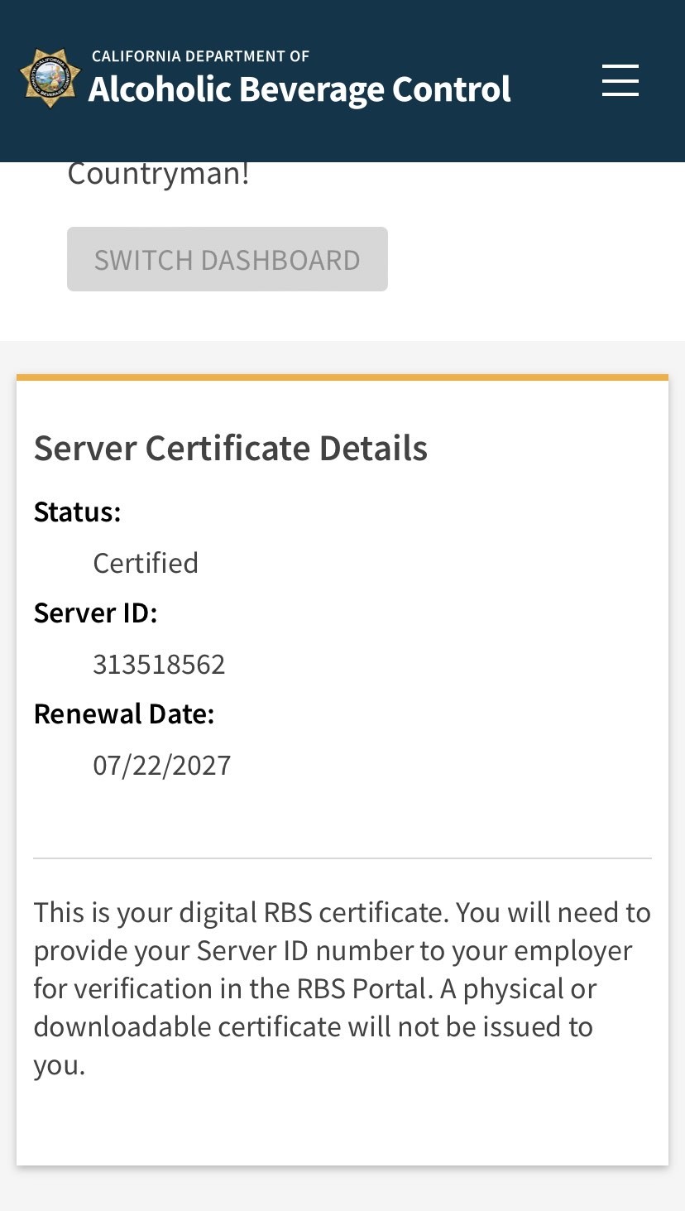Click the final word 'you.' in notice
Image resolution: width=685 pixels, height=1211 pixels.
click(59, 1064)
